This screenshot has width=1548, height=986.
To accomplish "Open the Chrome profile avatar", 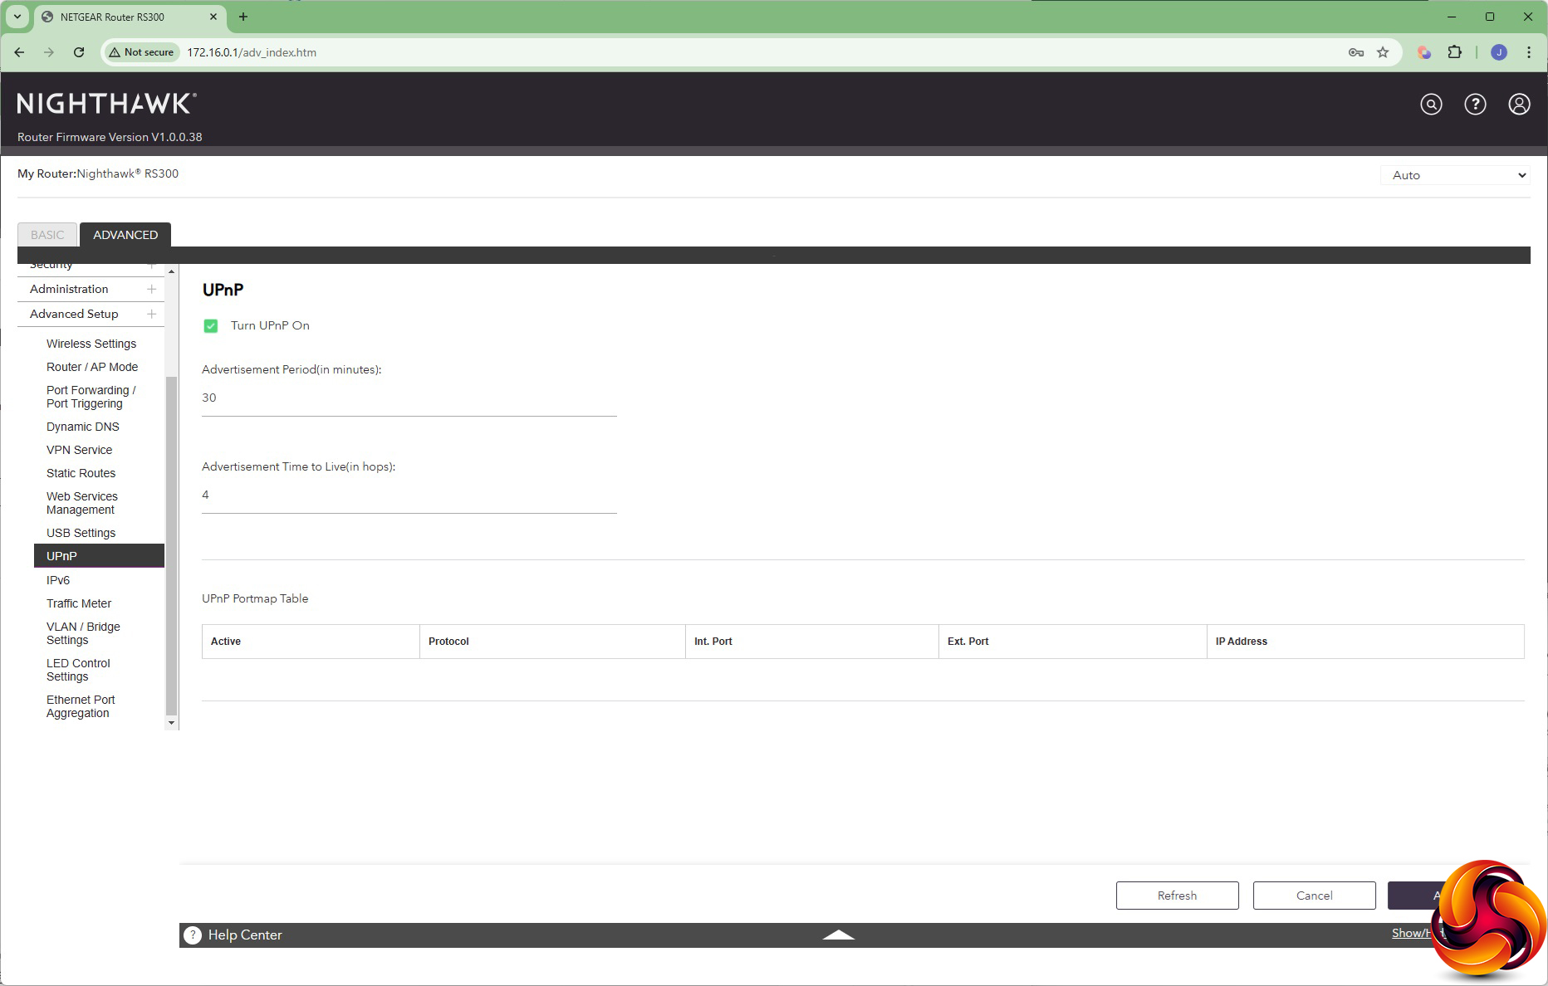I will pos(1499,52).
